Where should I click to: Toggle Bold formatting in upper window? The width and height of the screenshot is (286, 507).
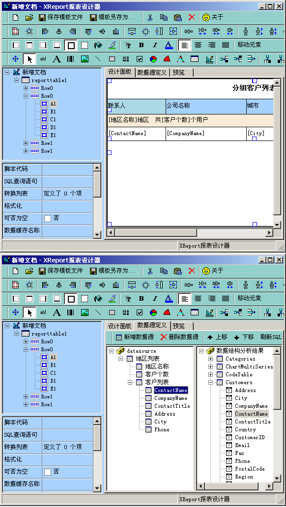[142, 45]
